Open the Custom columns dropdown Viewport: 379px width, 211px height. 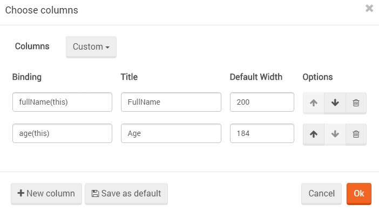[x=91, y=47]
